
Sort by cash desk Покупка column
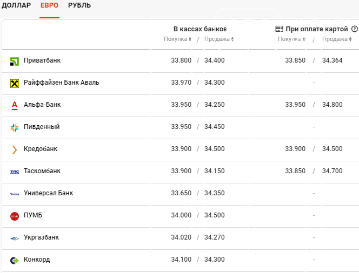click(177, 39)
